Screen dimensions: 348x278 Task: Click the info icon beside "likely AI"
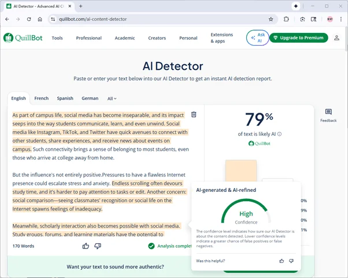280,134
